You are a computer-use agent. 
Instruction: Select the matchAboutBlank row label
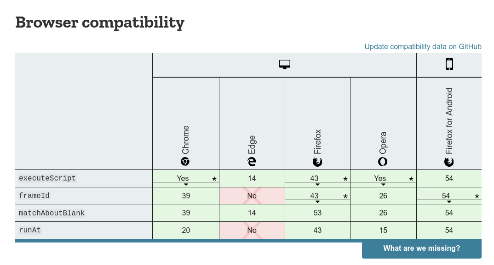(x=52, y=213)
